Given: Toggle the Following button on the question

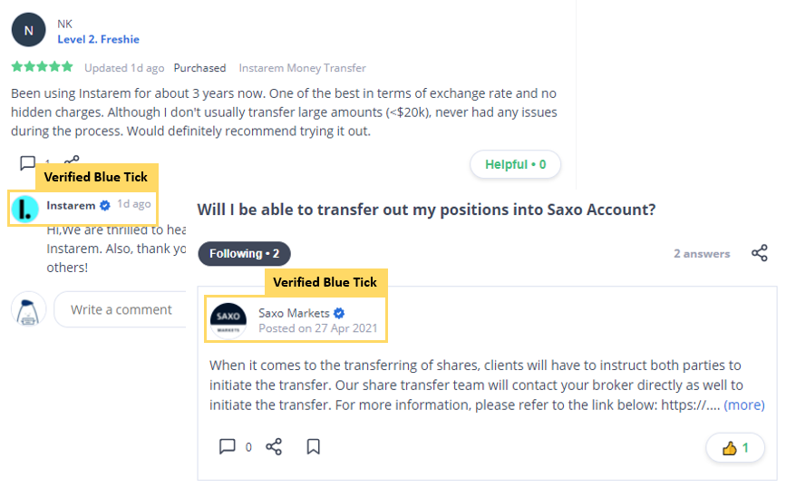Looking at the screenshot, I should coord(245,254).
